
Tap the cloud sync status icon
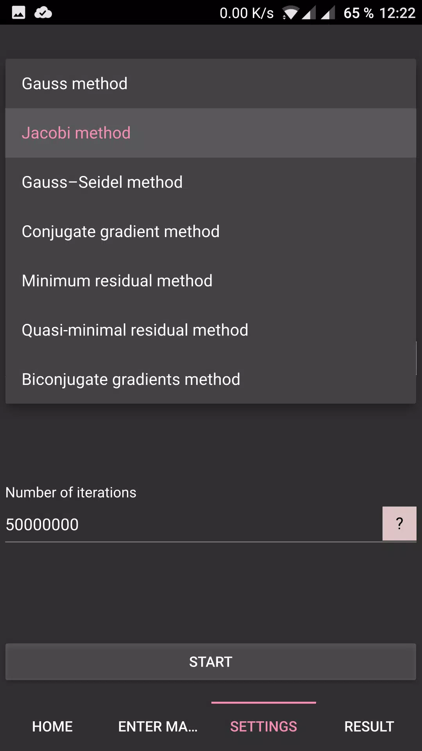coord(43,13)
